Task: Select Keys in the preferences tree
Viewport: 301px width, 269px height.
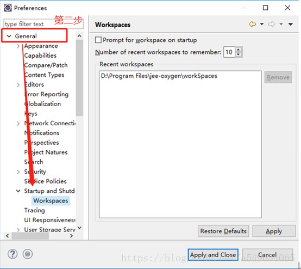Action: point(31,113)
